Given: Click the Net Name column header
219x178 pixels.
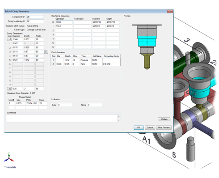Looking at the screenshot, I should pos(97,56).
